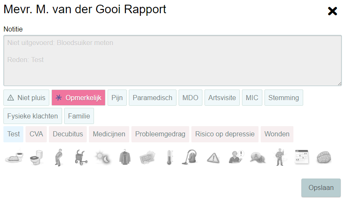Image resolution: width=347 pixels, height=202 pixels.
Task: Select the Decubitus category tag
Action: coord(68,134)
